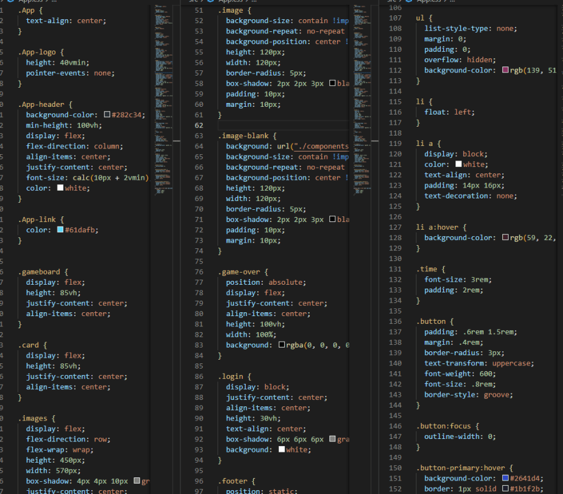Screen dimensions: 563x494
Task: Click the ".button:focus {" selector
Action: pyautogui.click(x=447, y=426)
